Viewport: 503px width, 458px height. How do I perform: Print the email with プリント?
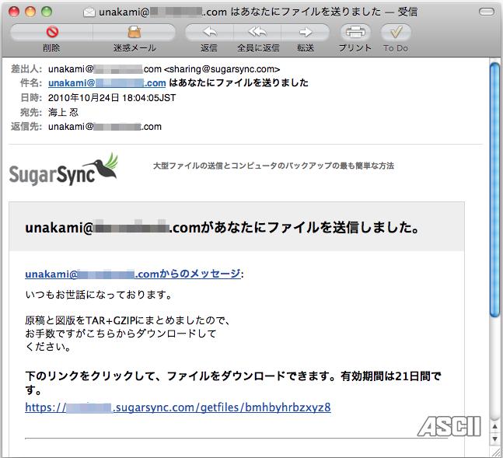coord(355,32)
